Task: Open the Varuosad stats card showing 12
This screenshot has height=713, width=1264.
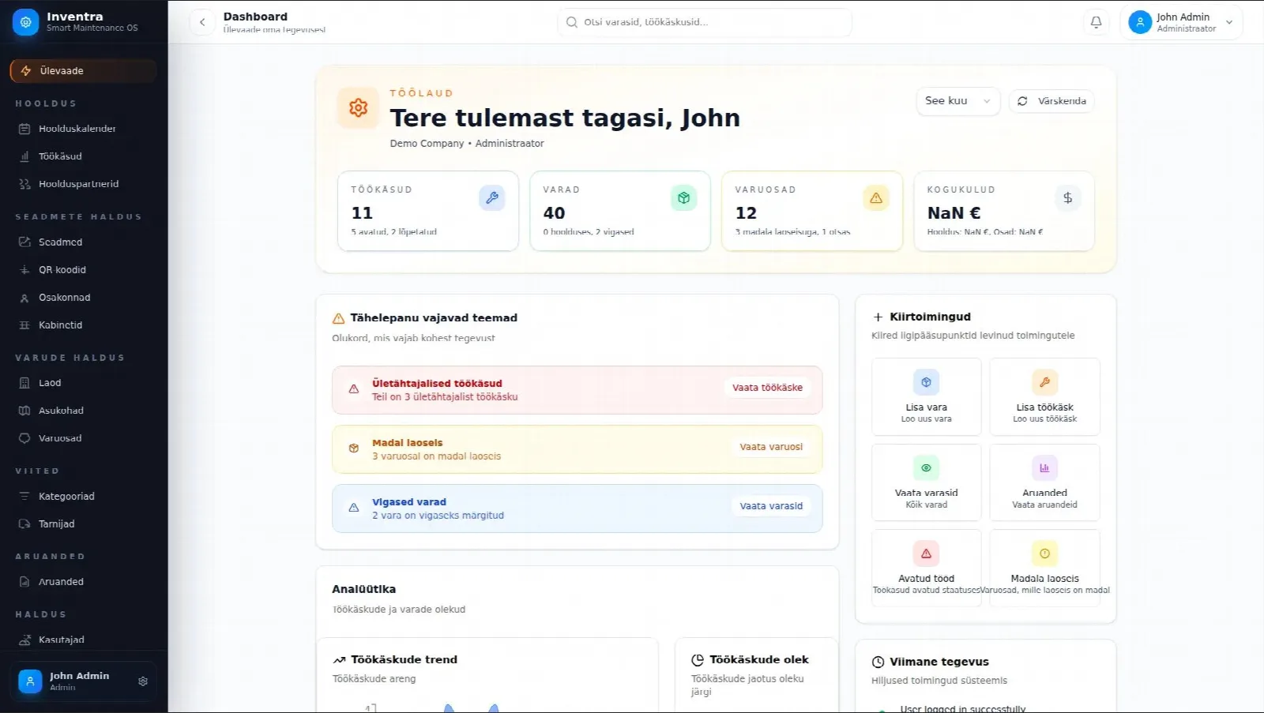Action: (x=812, y=212)
